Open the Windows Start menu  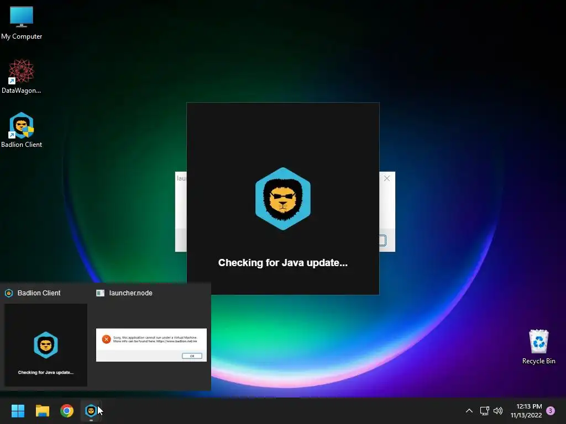pos(18,411)
